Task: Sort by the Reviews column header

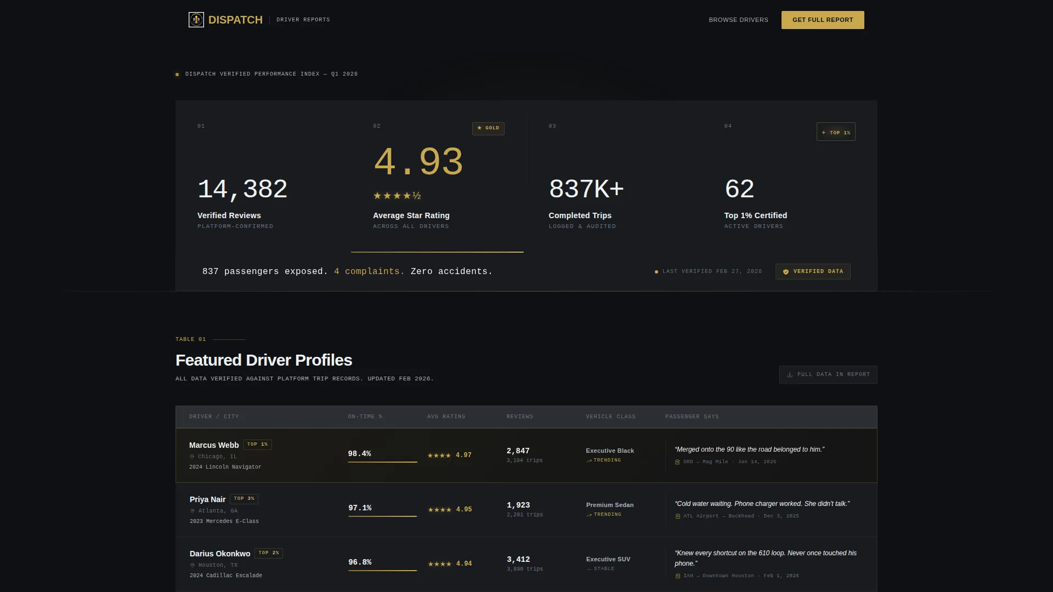Action: [x=519, y=417]
